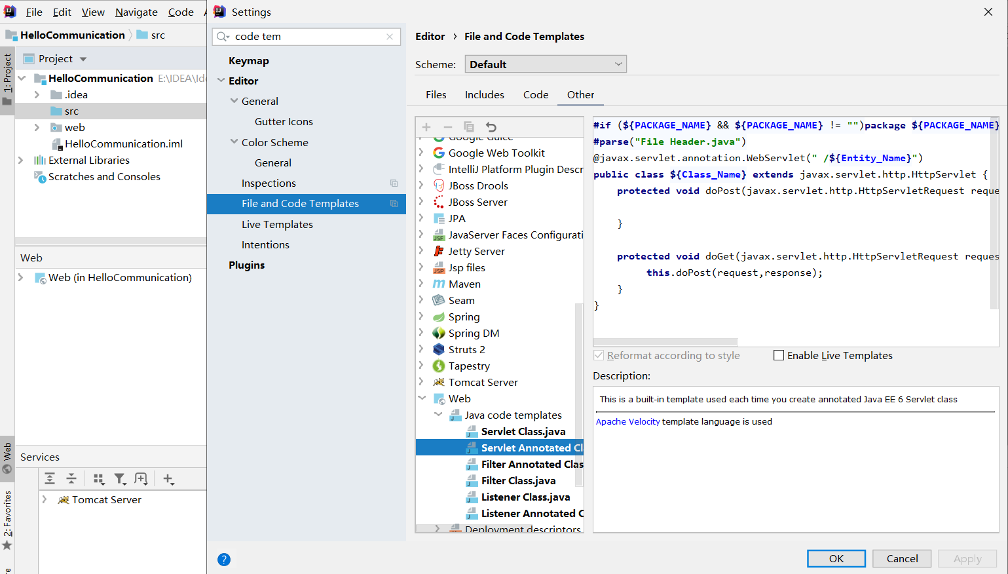Open the Scheme dropdown
The height and width of the screenshot is (574, 1008).
point(546,64)
